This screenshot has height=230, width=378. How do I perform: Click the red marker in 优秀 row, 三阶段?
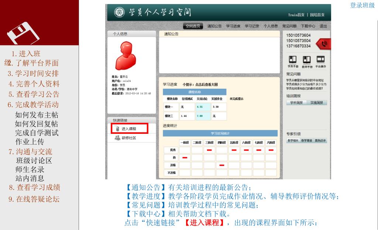click(209, 150)
